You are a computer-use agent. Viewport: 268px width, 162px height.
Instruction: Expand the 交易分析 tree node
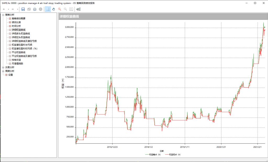click(x=3, y=67)
